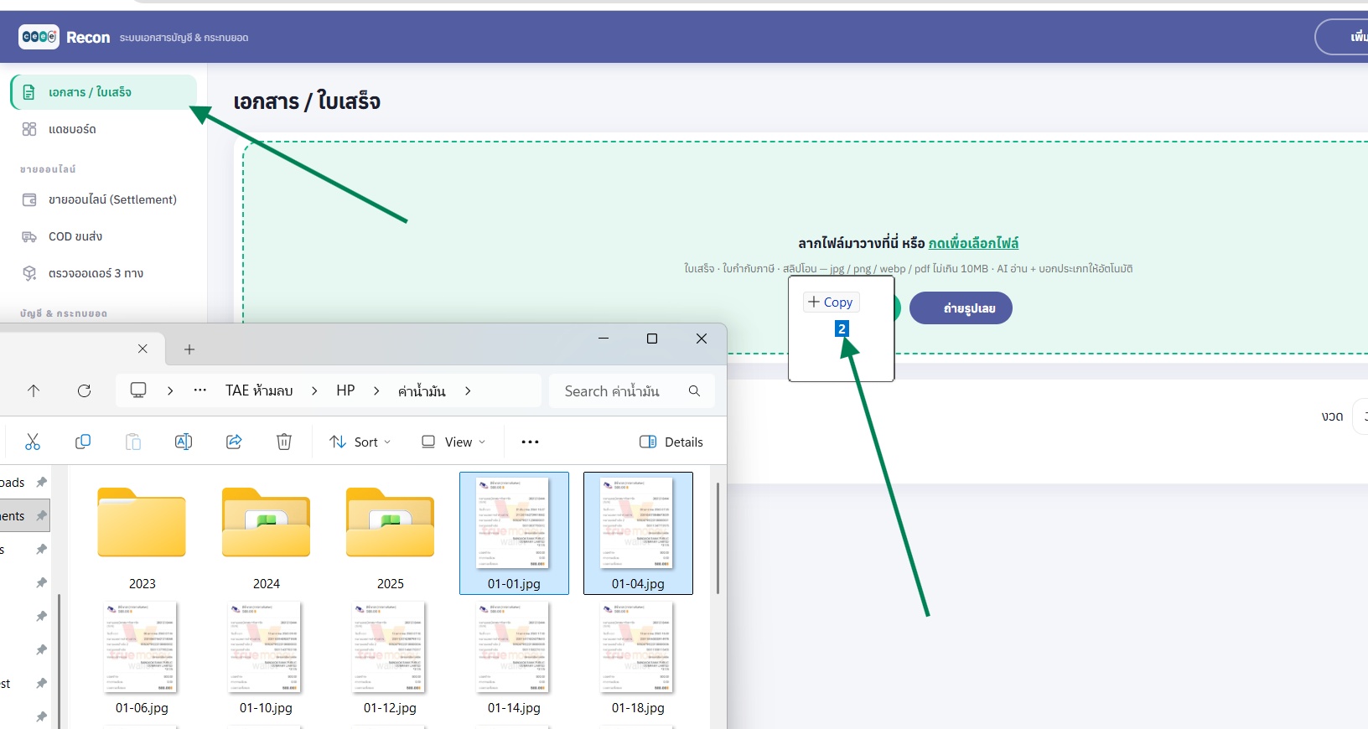Close the current Explorer tab
The width and height of the screenshot is (1368, 729).
142,349
